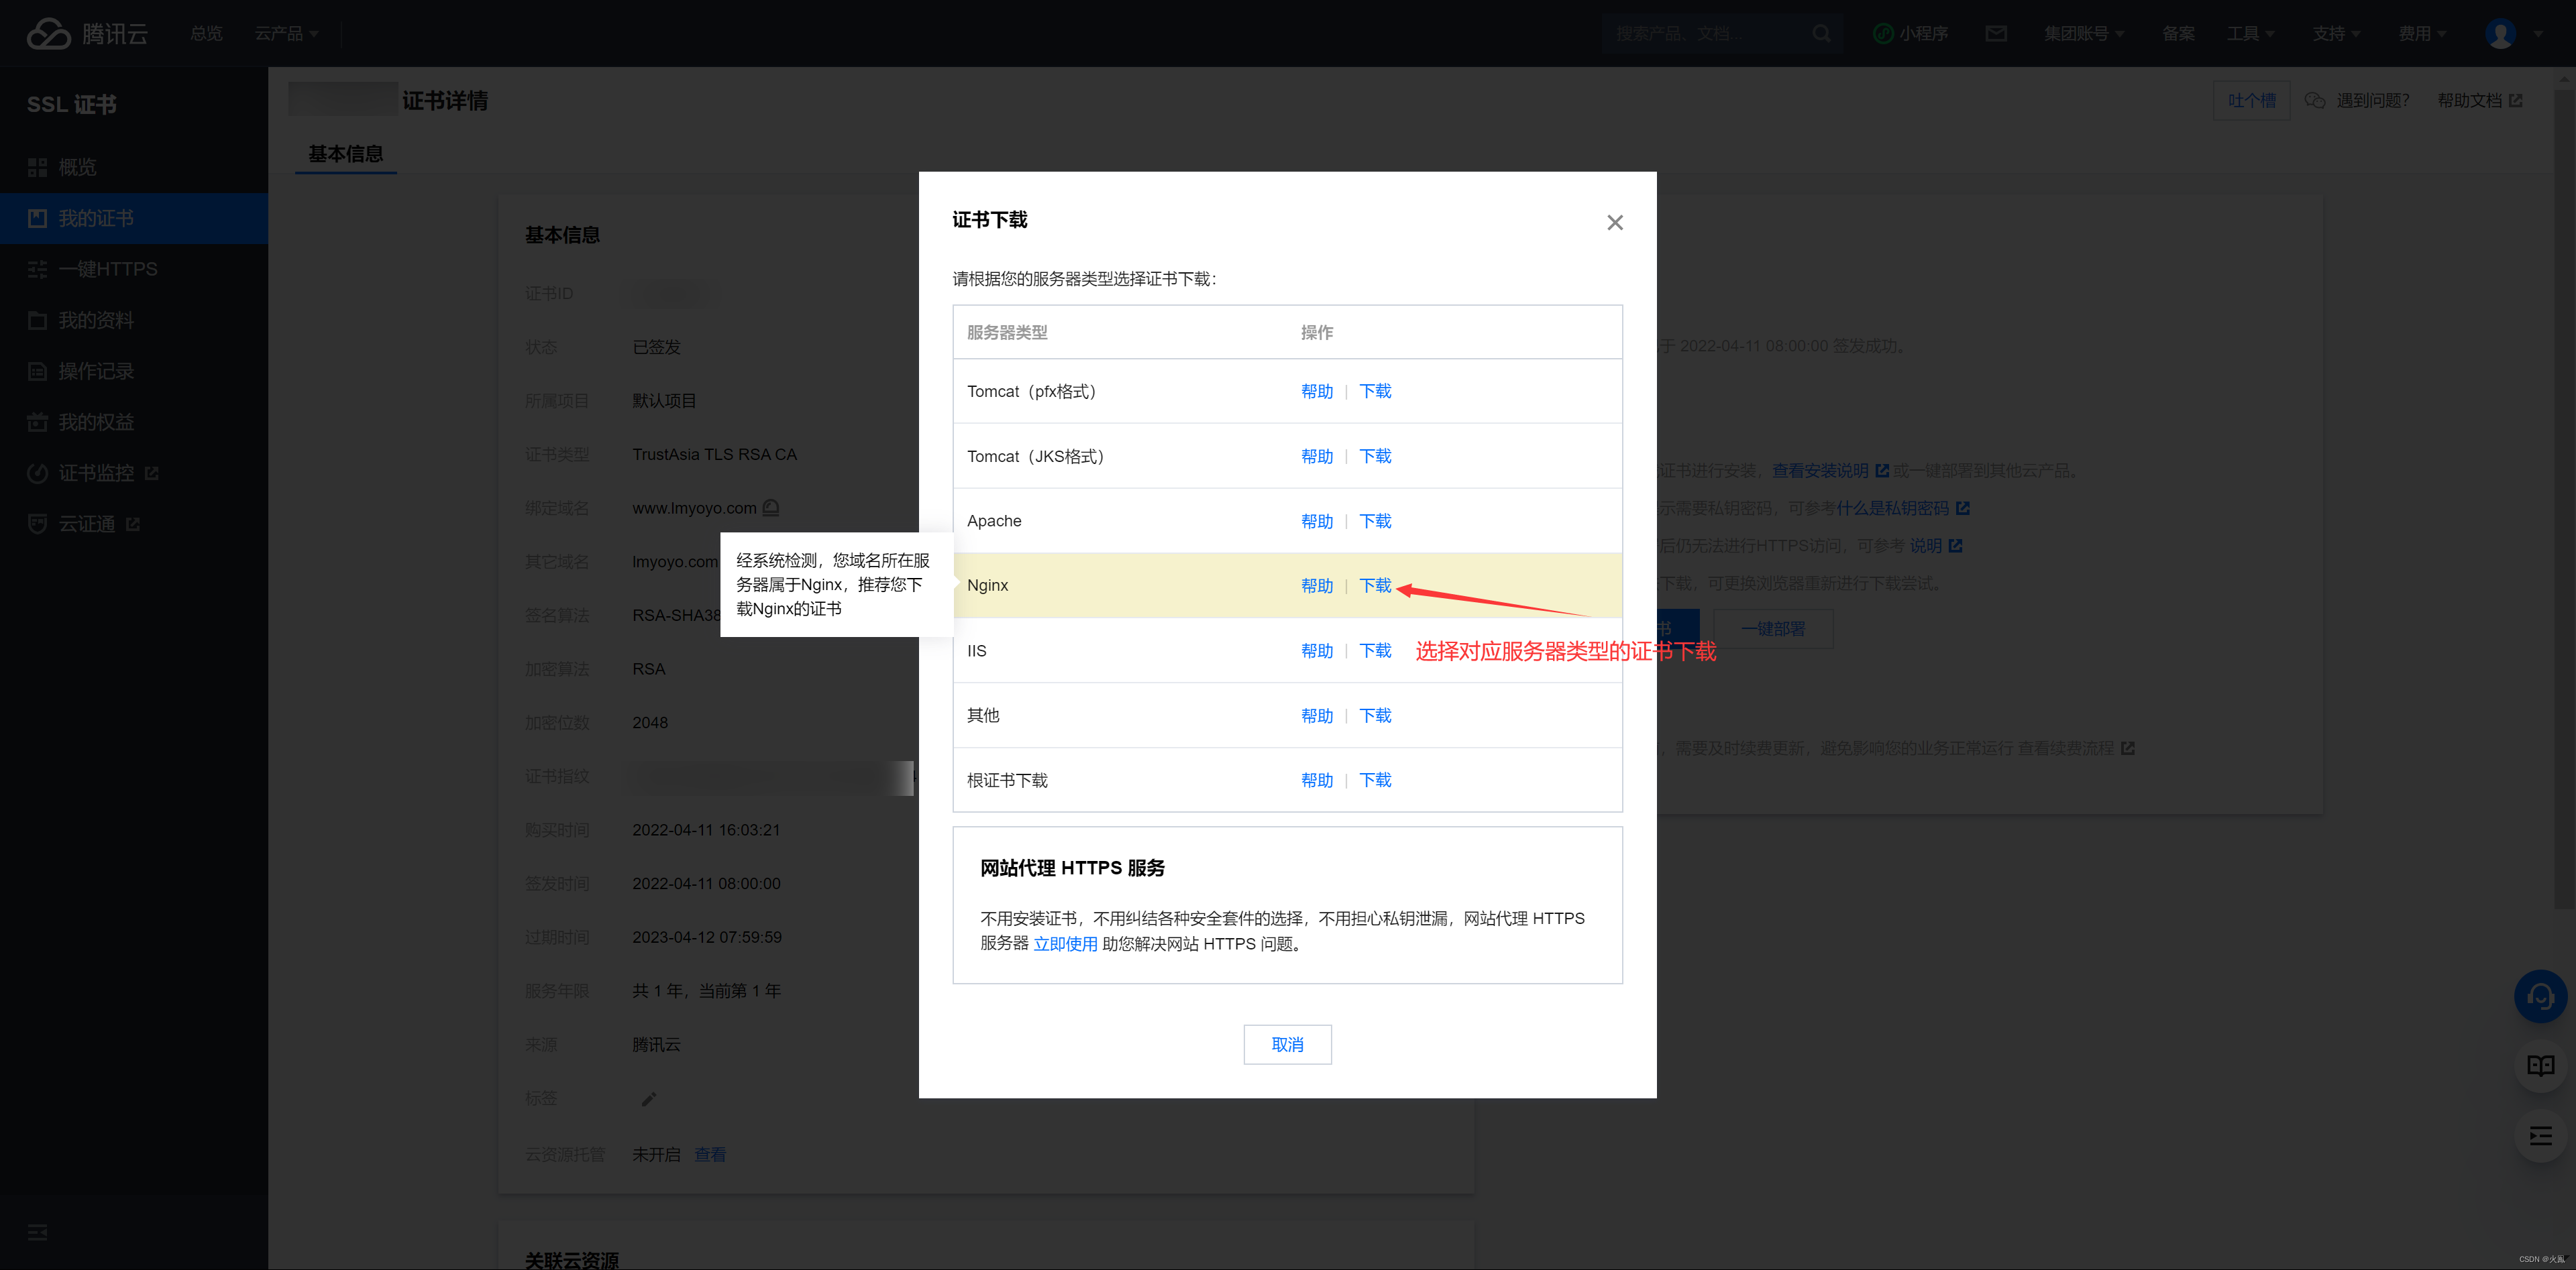
Task: Open help for Nginx certificate
Action: point(1317,585)
